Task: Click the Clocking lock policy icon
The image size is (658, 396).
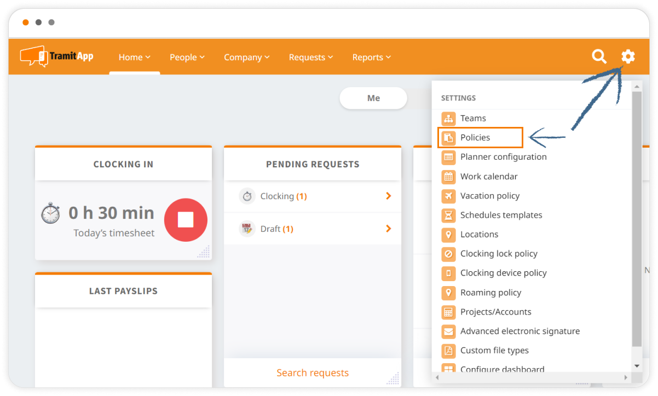Action: (x=448, y=254)
